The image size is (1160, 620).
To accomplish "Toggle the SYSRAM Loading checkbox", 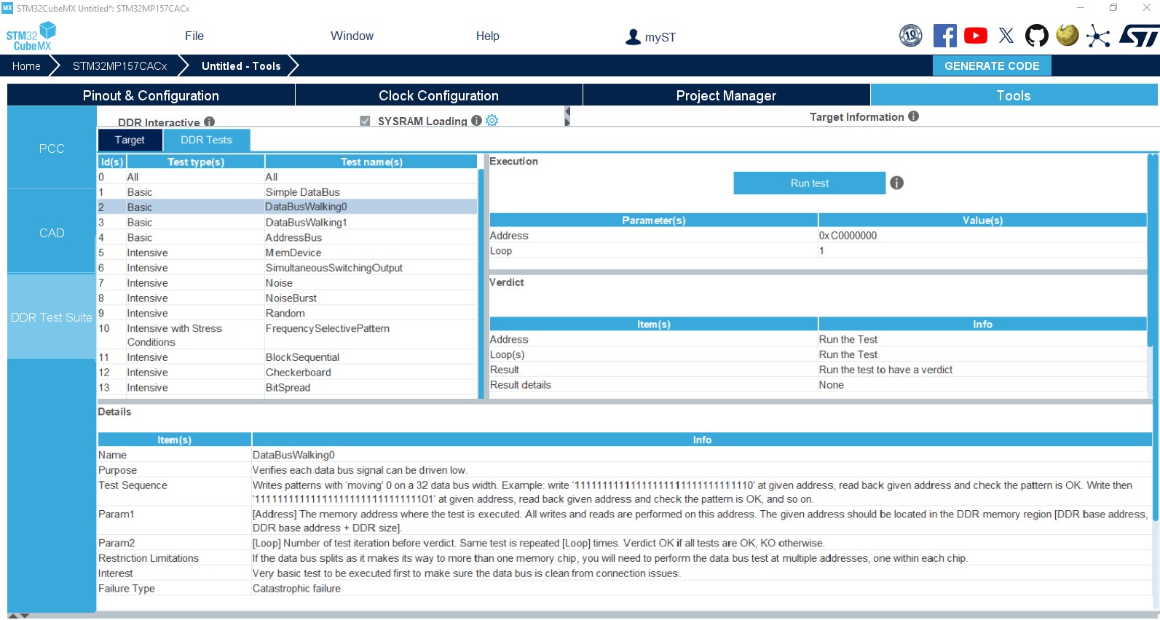I will 365,121.
